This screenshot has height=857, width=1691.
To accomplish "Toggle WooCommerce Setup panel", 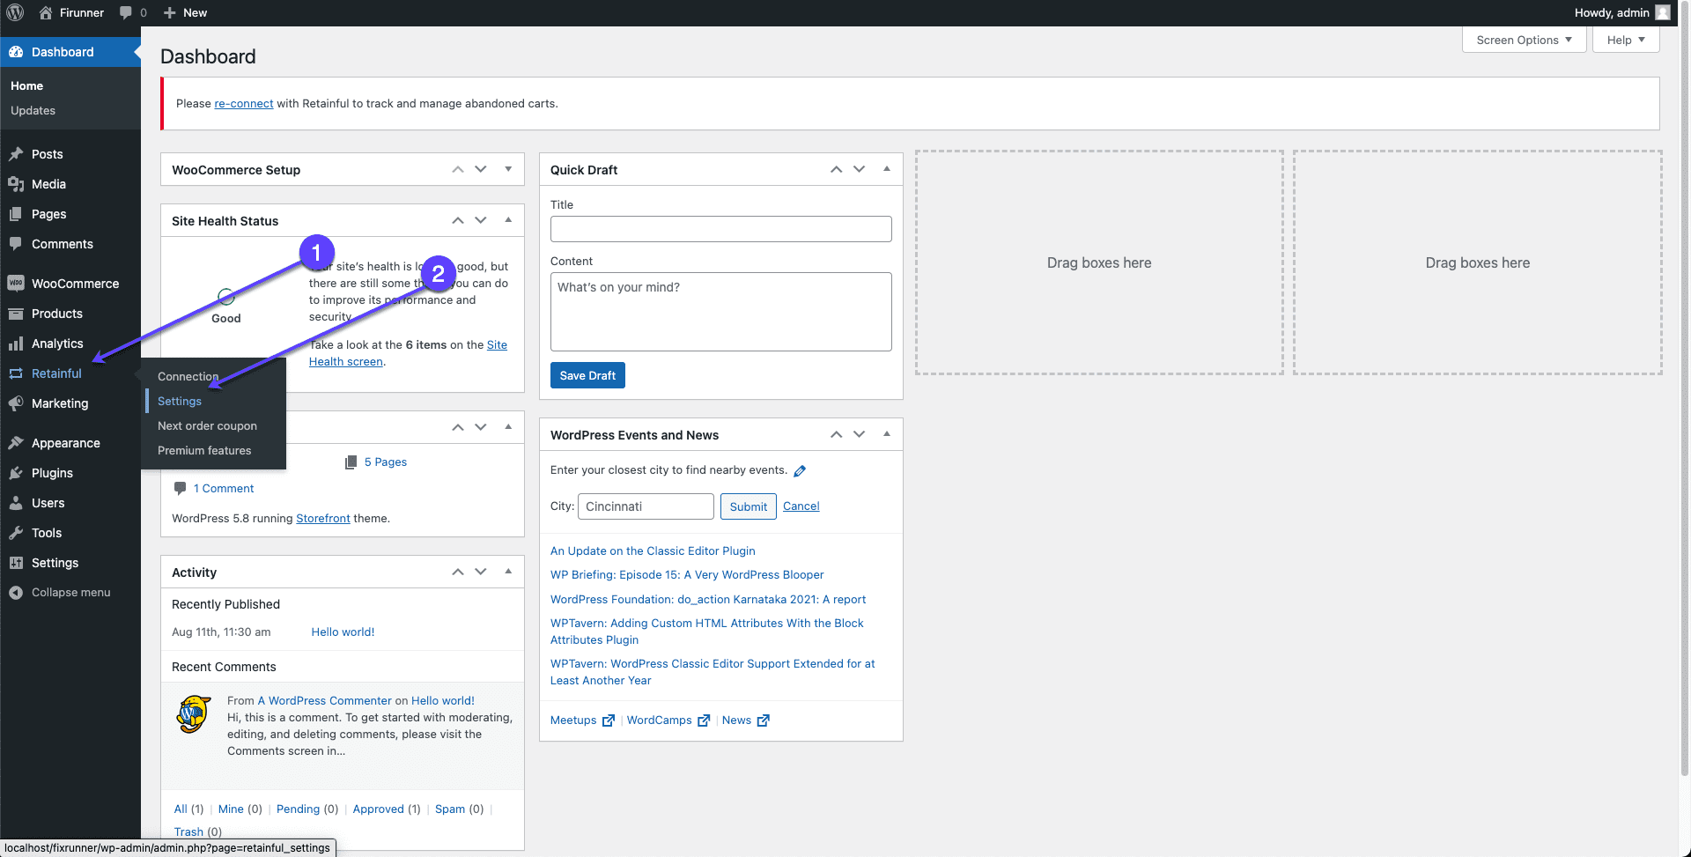I will pyautogui.click(x=508, y=169).
